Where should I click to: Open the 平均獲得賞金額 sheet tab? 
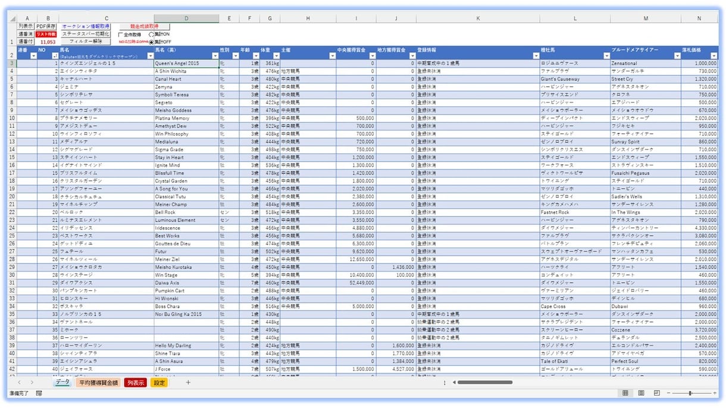tap(98, 382)
